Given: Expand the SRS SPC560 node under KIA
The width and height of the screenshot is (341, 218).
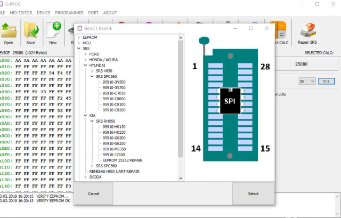Looking at the screenshot, I should pos(92,166).
